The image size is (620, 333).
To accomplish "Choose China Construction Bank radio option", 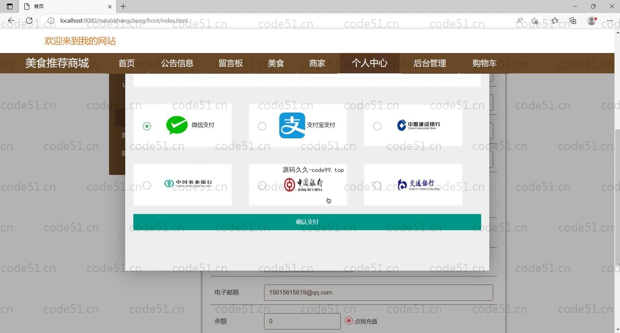I will 377,126.
